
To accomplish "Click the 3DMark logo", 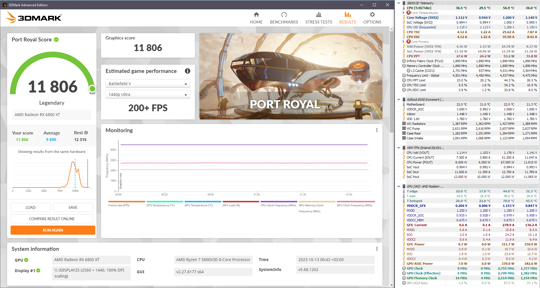I will tap(34, 17).
